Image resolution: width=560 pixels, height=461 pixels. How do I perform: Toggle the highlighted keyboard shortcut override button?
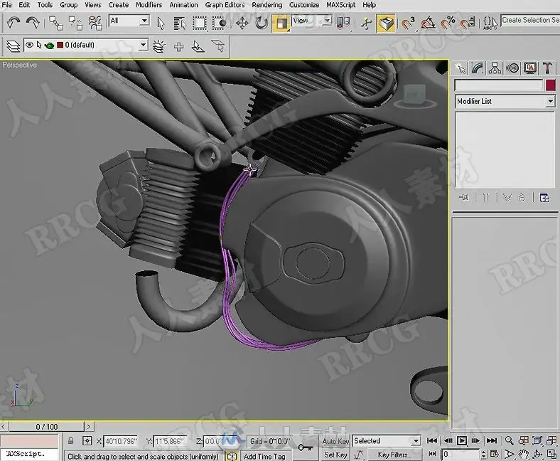[x=386, y=23]
